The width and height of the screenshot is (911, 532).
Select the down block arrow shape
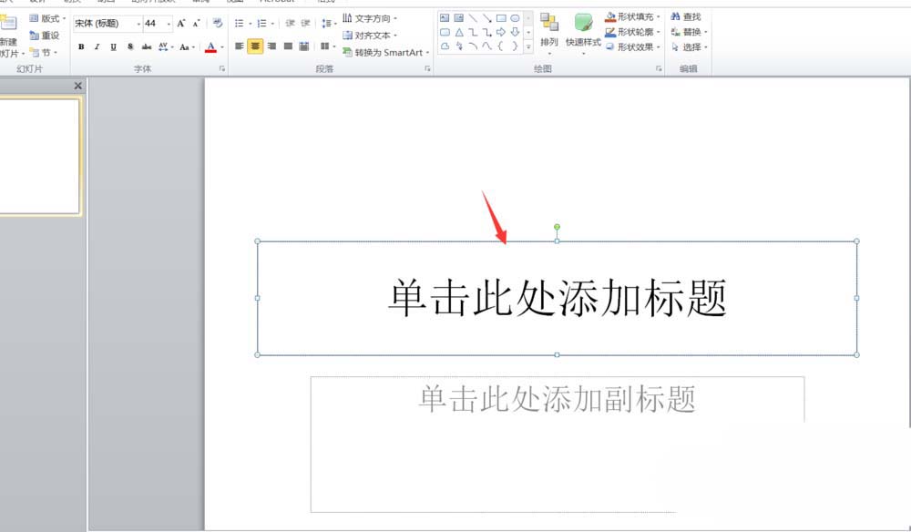[515, 32]
